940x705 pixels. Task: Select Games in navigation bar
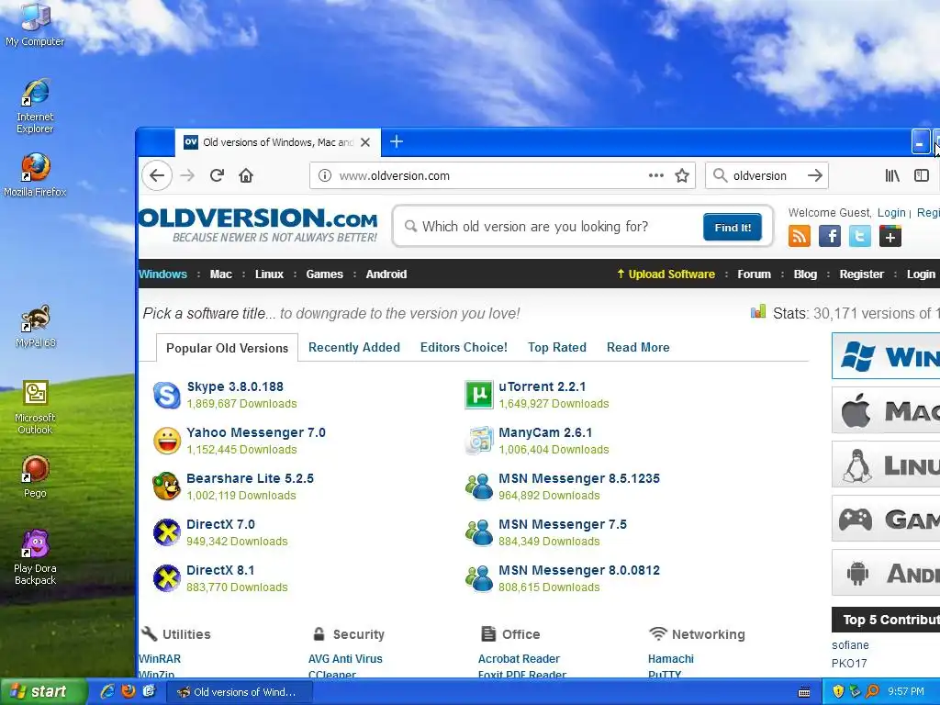tap(324, 274)
